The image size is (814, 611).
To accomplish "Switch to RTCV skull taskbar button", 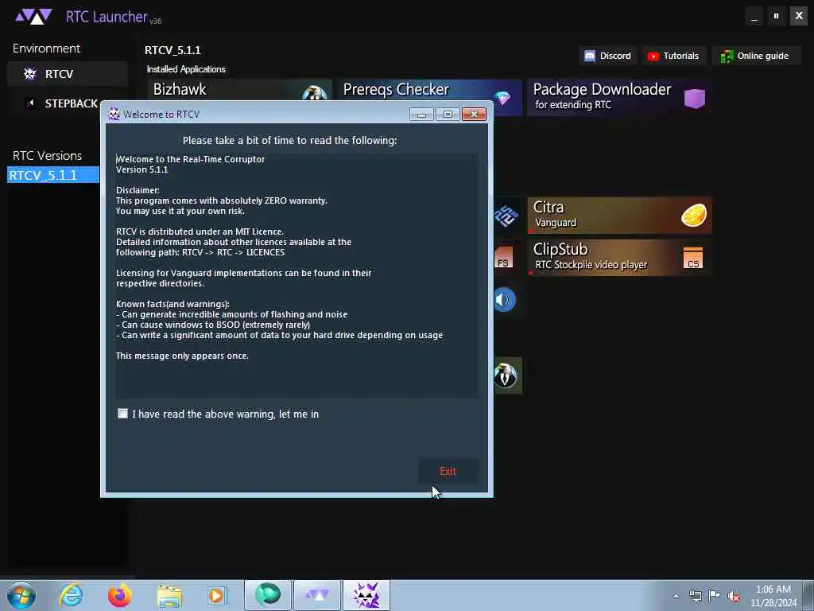I will pyautogui.click(x=366, y=595).
